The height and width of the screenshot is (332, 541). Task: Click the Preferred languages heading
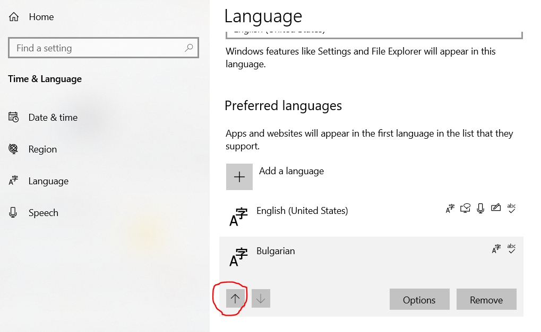click(x=284, y=105)
